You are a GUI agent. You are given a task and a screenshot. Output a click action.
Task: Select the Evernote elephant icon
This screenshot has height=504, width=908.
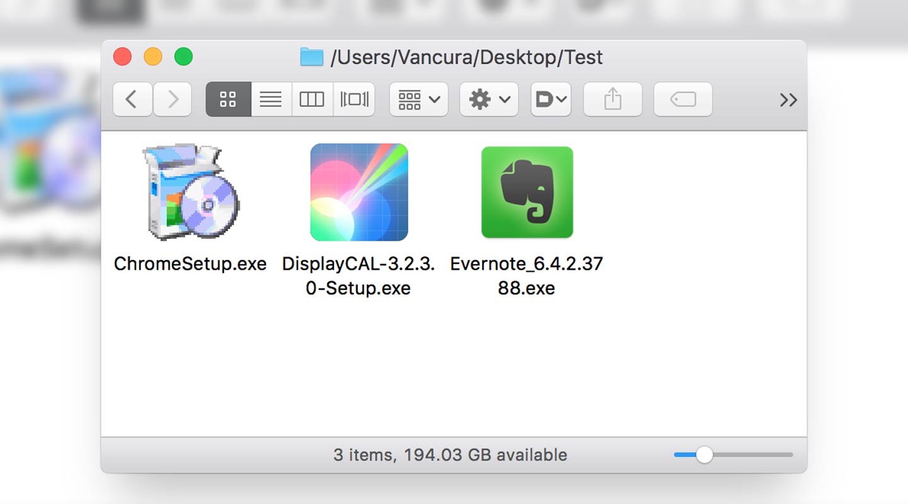coord(527,192)
